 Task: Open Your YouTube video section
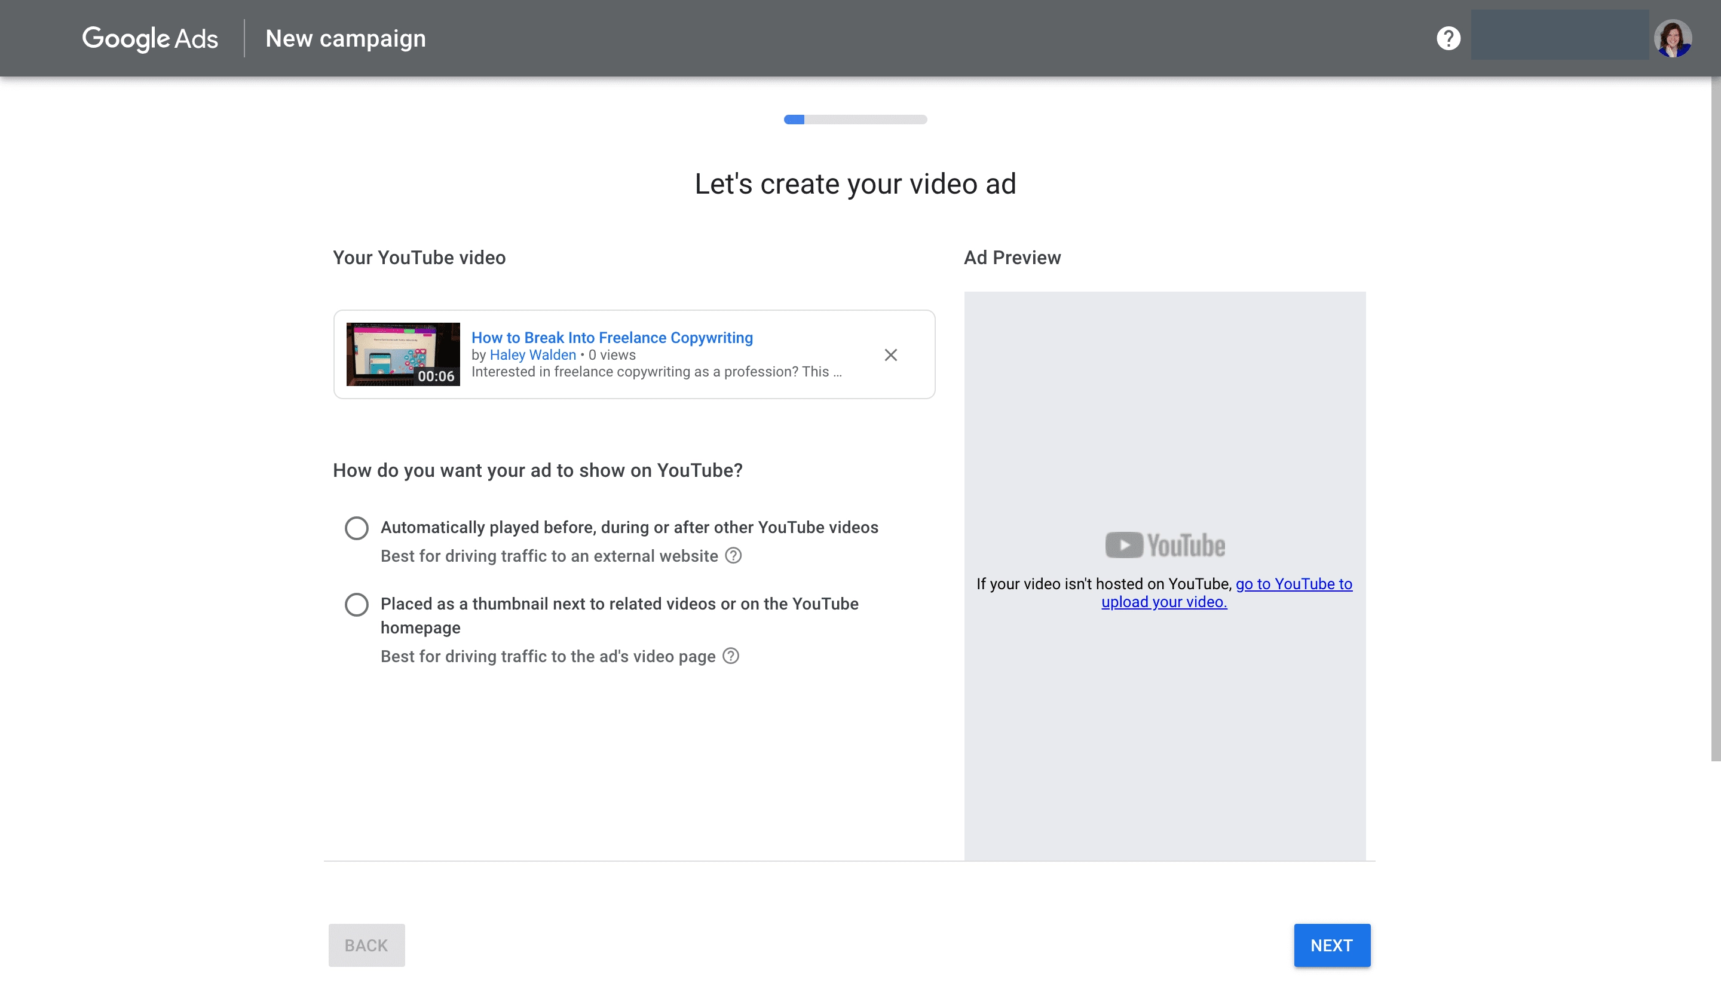418,258
